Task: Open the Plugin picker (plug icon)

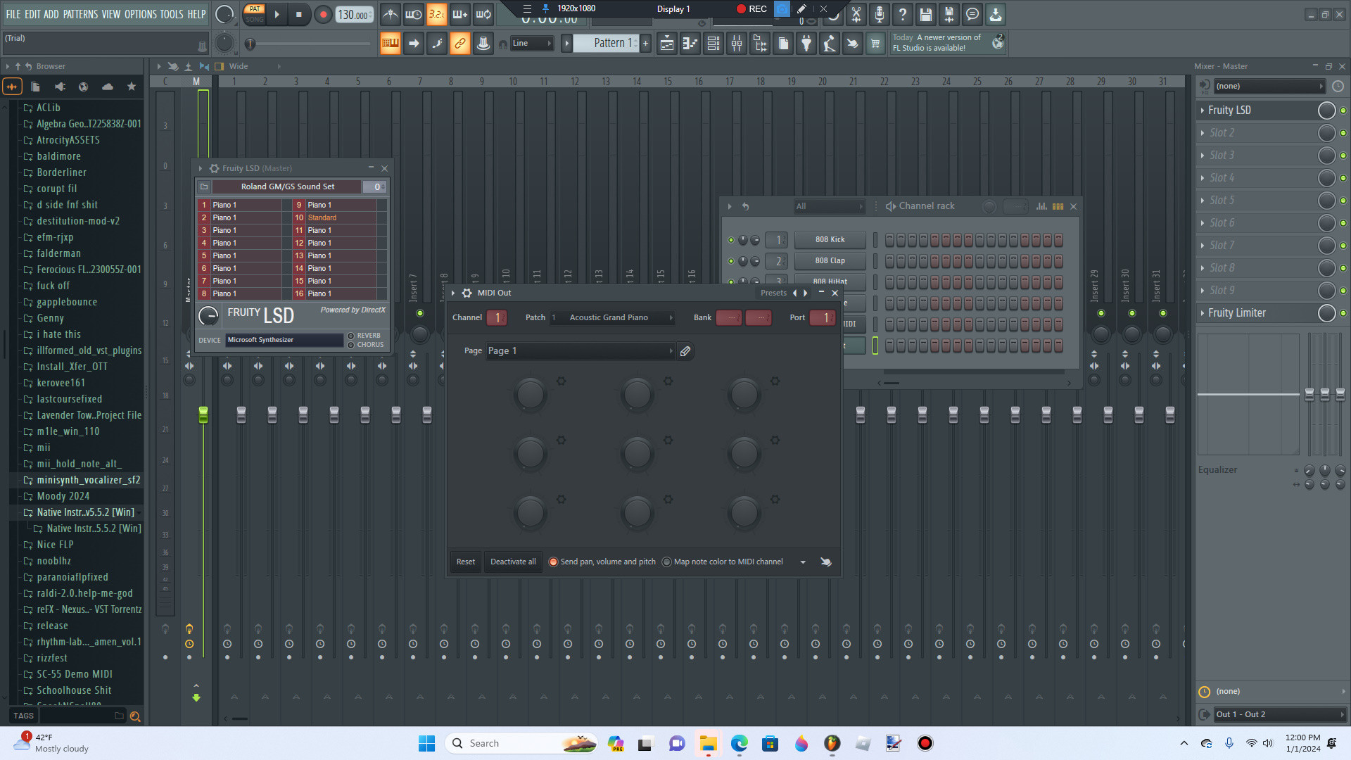Action: [x=806, y=43]
